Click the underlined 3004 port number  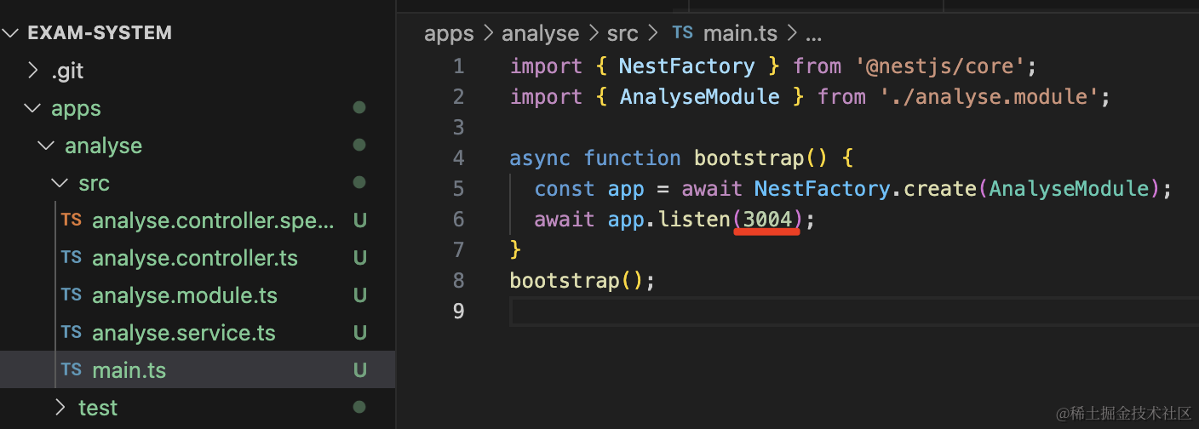[x=767, y=219]
